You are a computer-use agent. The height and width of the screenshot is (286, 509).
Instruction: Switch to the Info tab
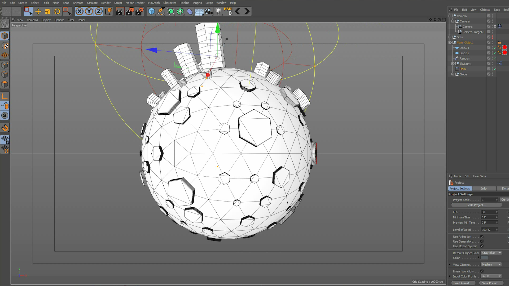point(484,189)
